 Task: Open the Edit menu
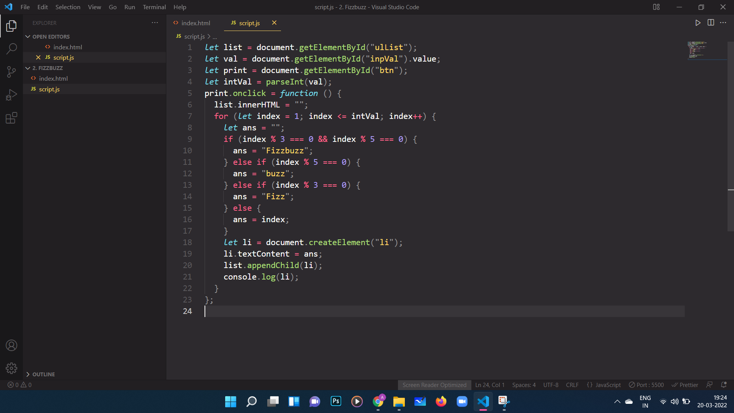pyautogui.click(x=42, y=7)
